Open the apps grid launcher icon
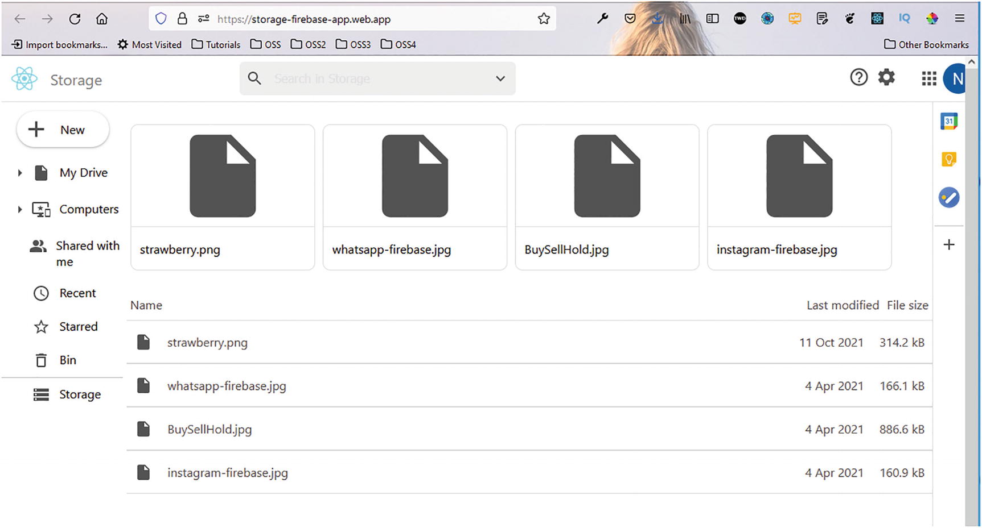 [928, 78]
